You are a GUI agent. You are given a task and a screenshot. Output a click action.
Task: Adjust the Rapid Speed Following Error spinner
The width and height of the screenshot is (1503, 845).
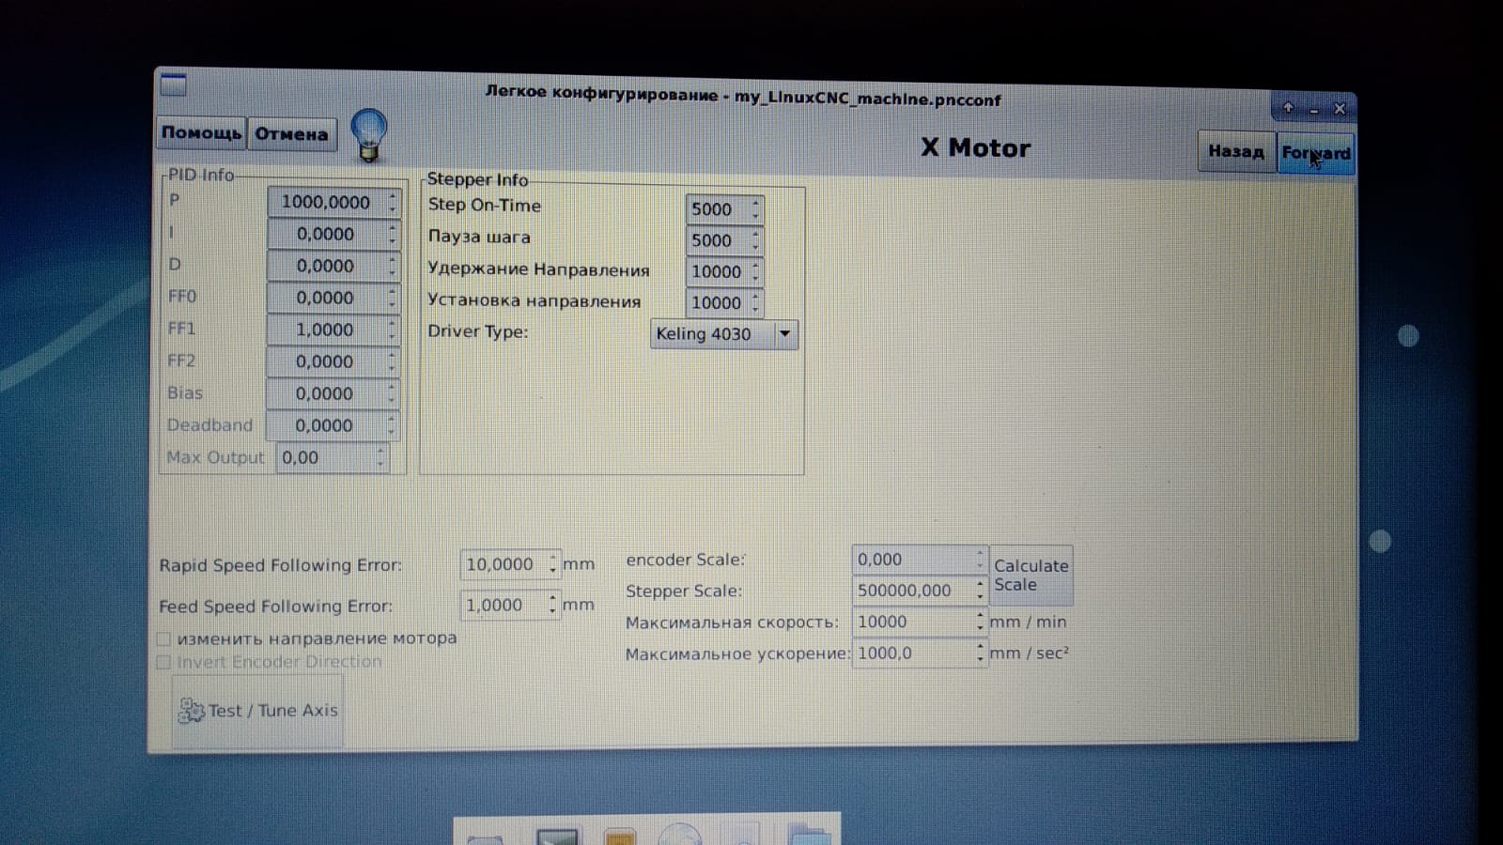point(554,564)
